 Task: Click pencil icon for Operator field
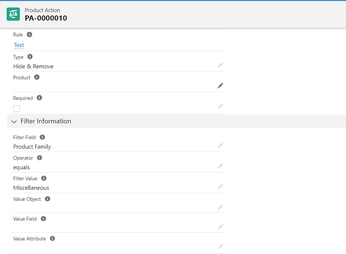(x=220, y=166)
